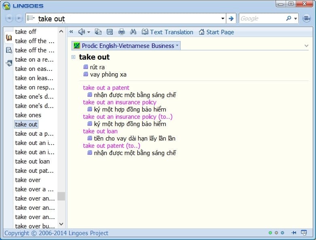Screen dimensions: 316x240
Task: Click the blue go arrow button
Action: (231, 19)
